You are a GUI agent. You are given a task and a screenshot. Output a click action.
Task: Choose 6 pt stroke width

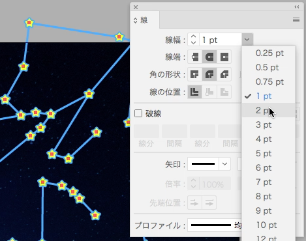tap(269, 168)
